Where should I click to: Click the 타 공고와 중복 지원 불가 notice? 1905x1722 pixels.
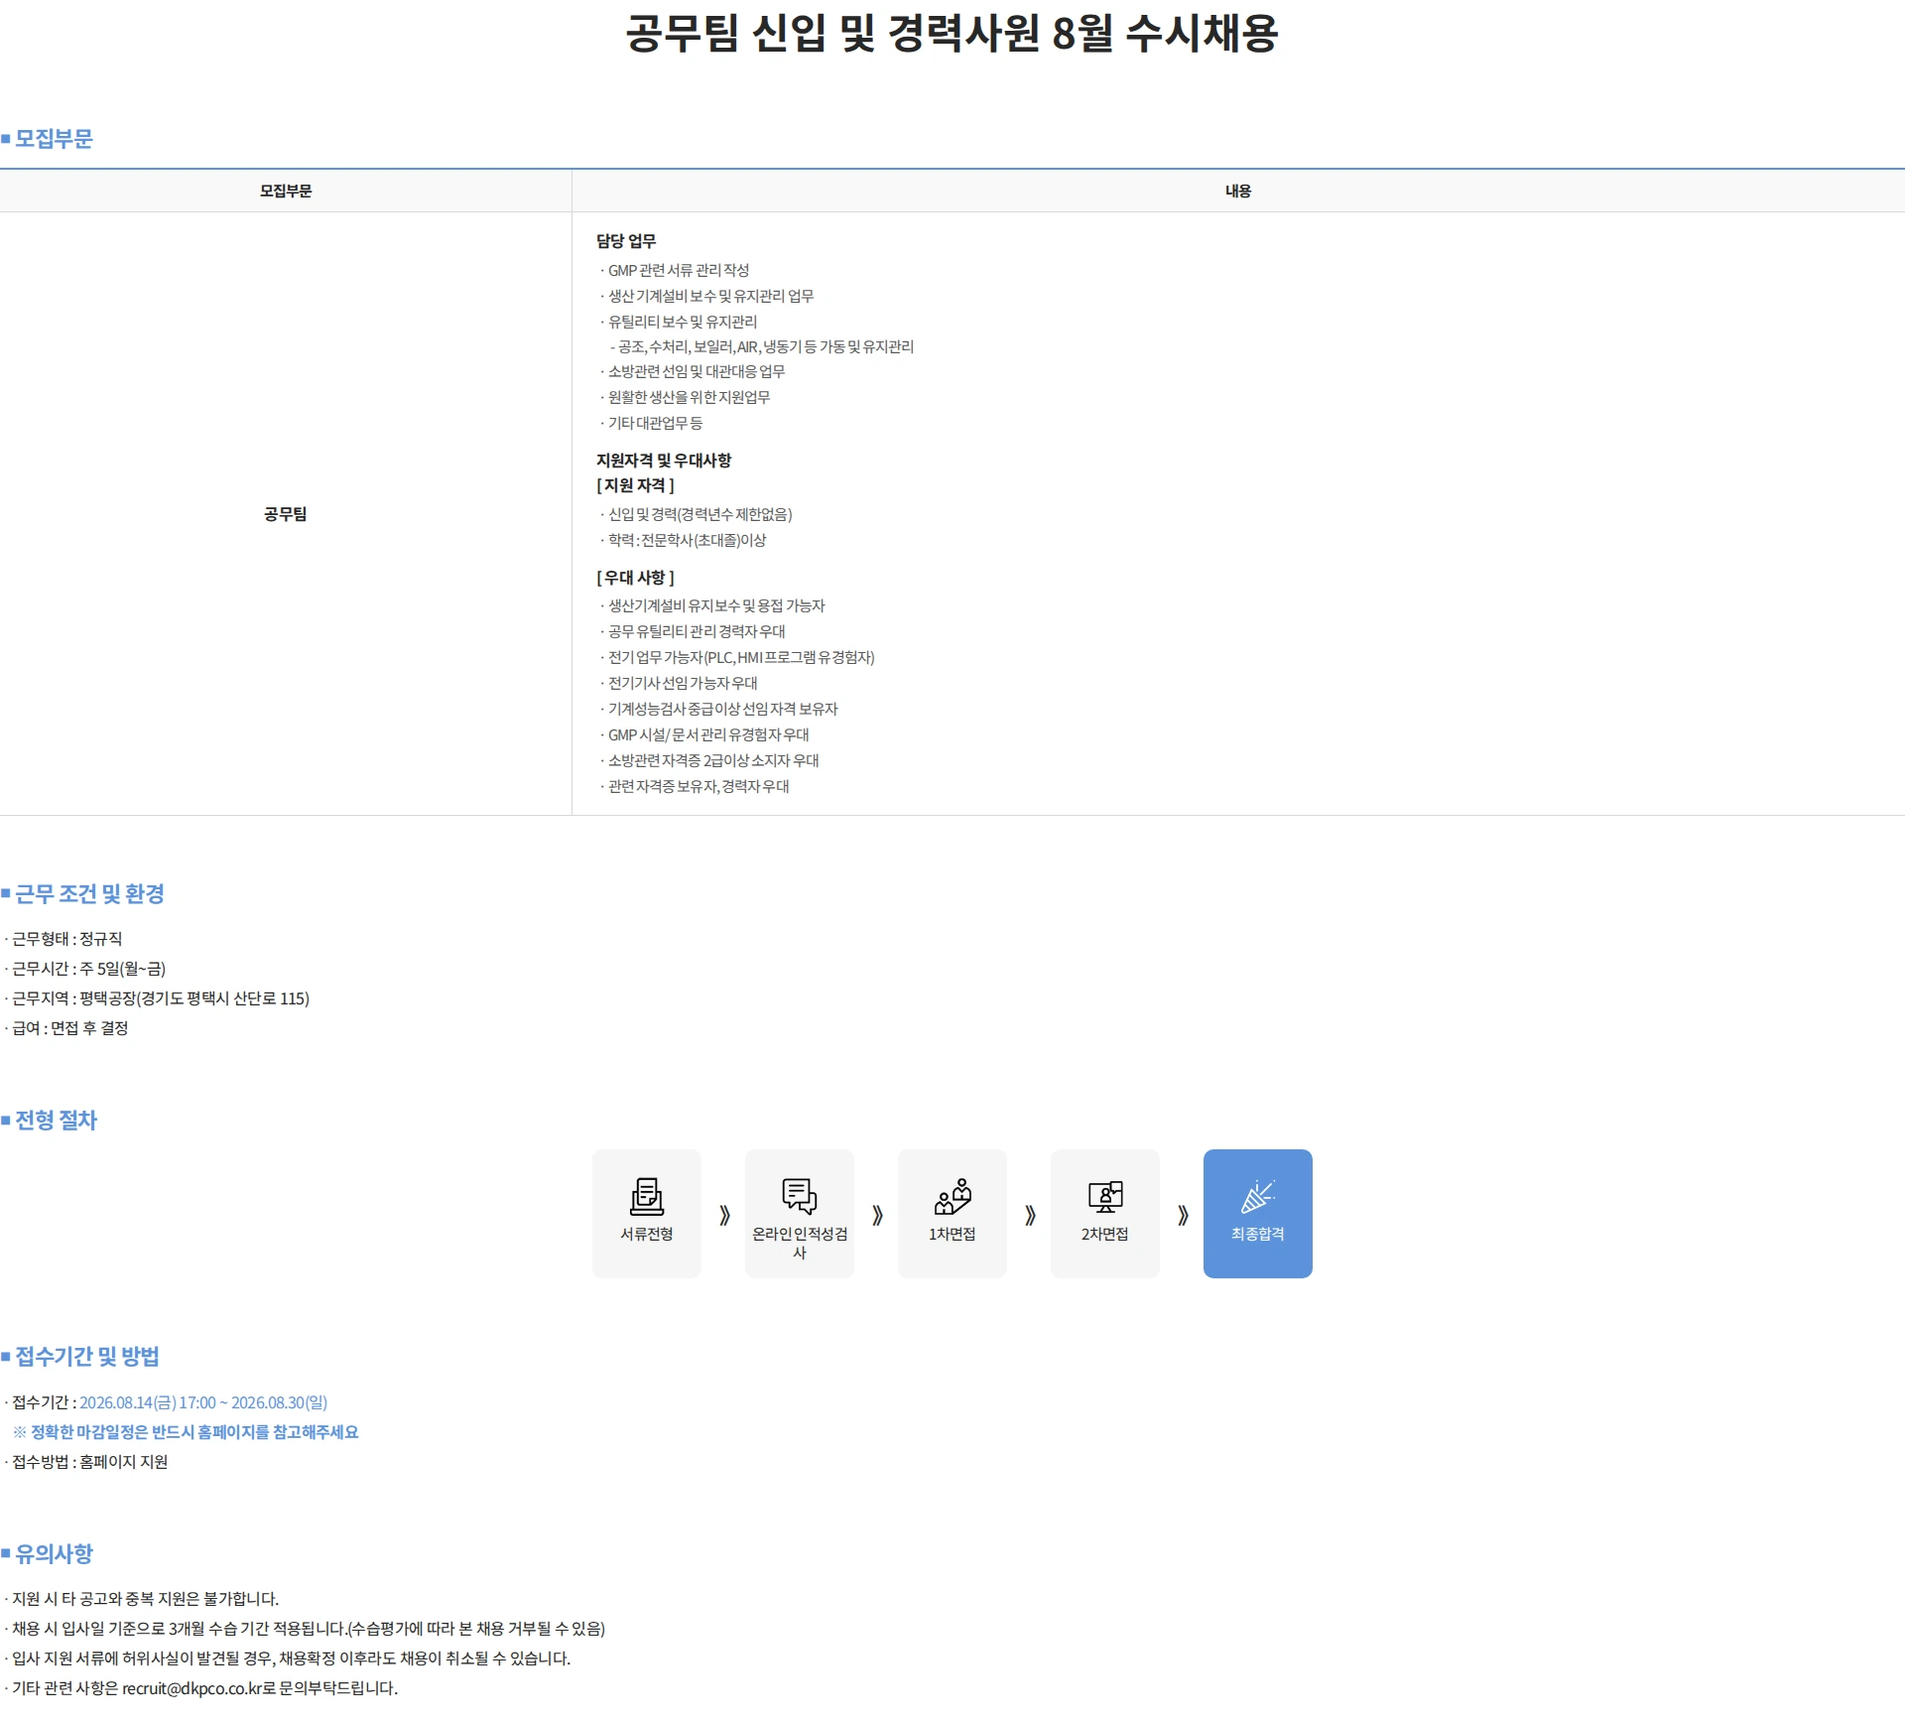tap(143, 1599)
